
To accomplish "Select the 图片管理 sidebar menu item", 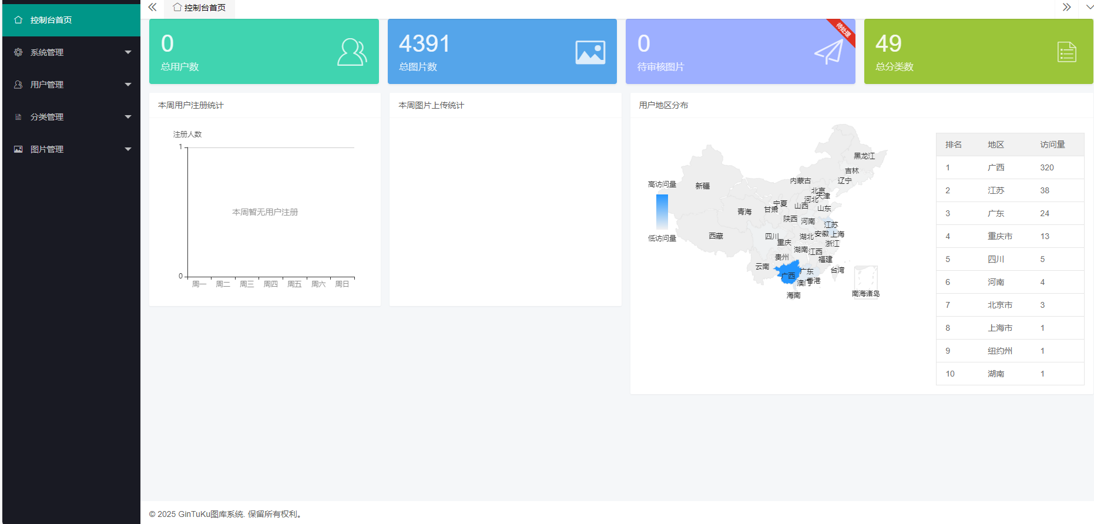I will pyautogui.click(x=71, y=149).
